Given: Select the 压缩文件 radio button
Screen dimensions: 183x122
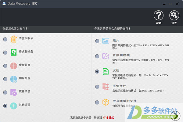Looking at the screenshot, I should tap(97, 87).
